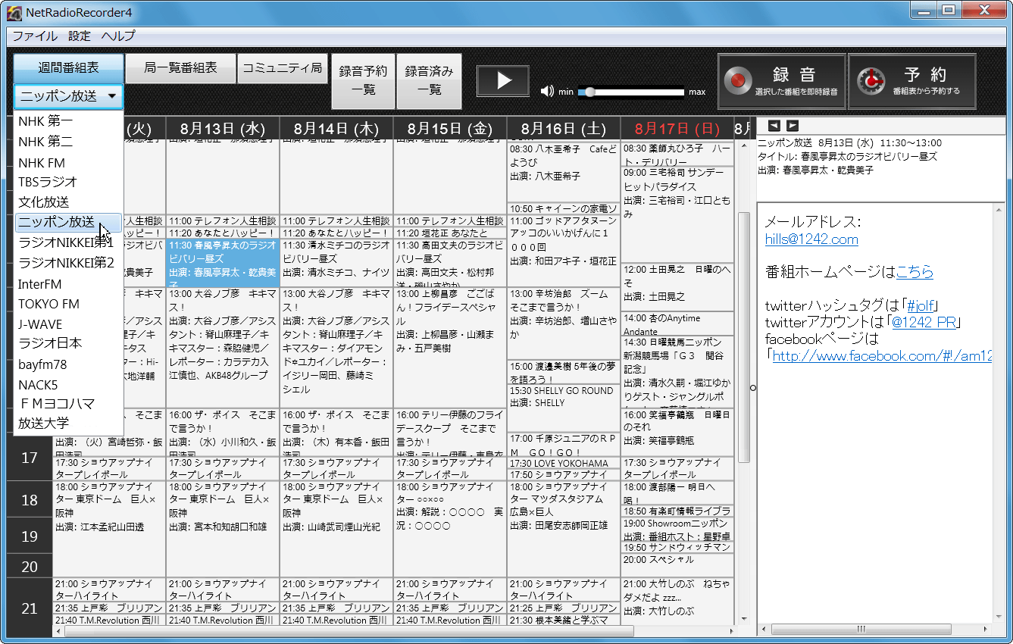Open the ヘルプ menu
1013x644 pixels.
pos(118,36)
